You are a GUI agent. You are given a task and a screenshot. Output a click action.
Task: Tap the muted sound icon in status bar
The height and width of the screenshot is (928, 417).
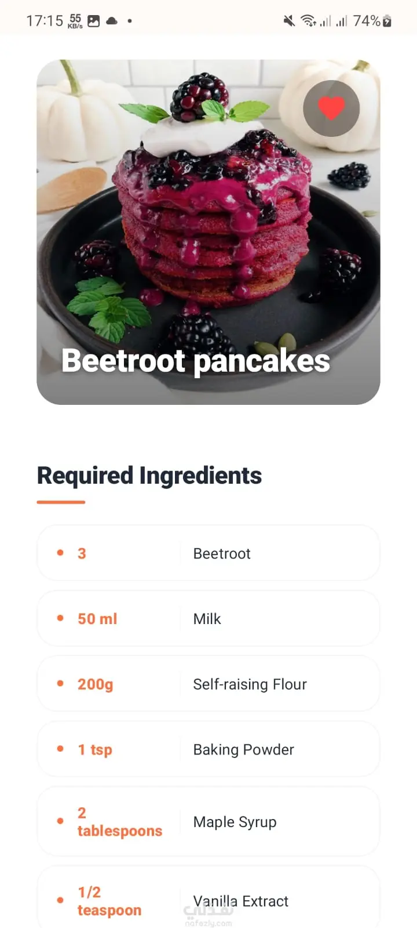tap(288, 21)
